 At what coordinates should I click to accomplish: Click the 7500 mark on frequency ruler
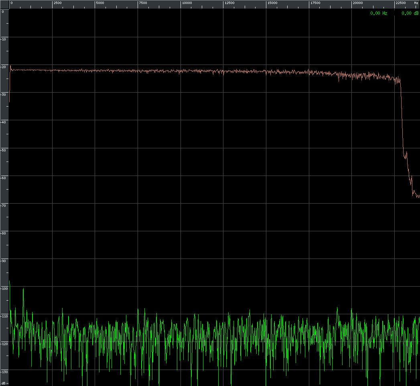point(143,3)
